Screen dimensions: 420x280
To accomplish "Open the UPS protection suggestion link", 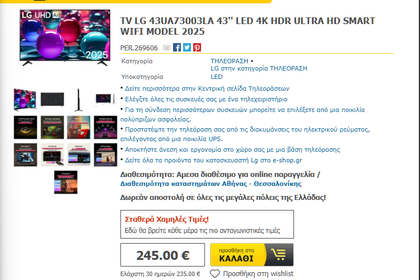I will point(245,134).
